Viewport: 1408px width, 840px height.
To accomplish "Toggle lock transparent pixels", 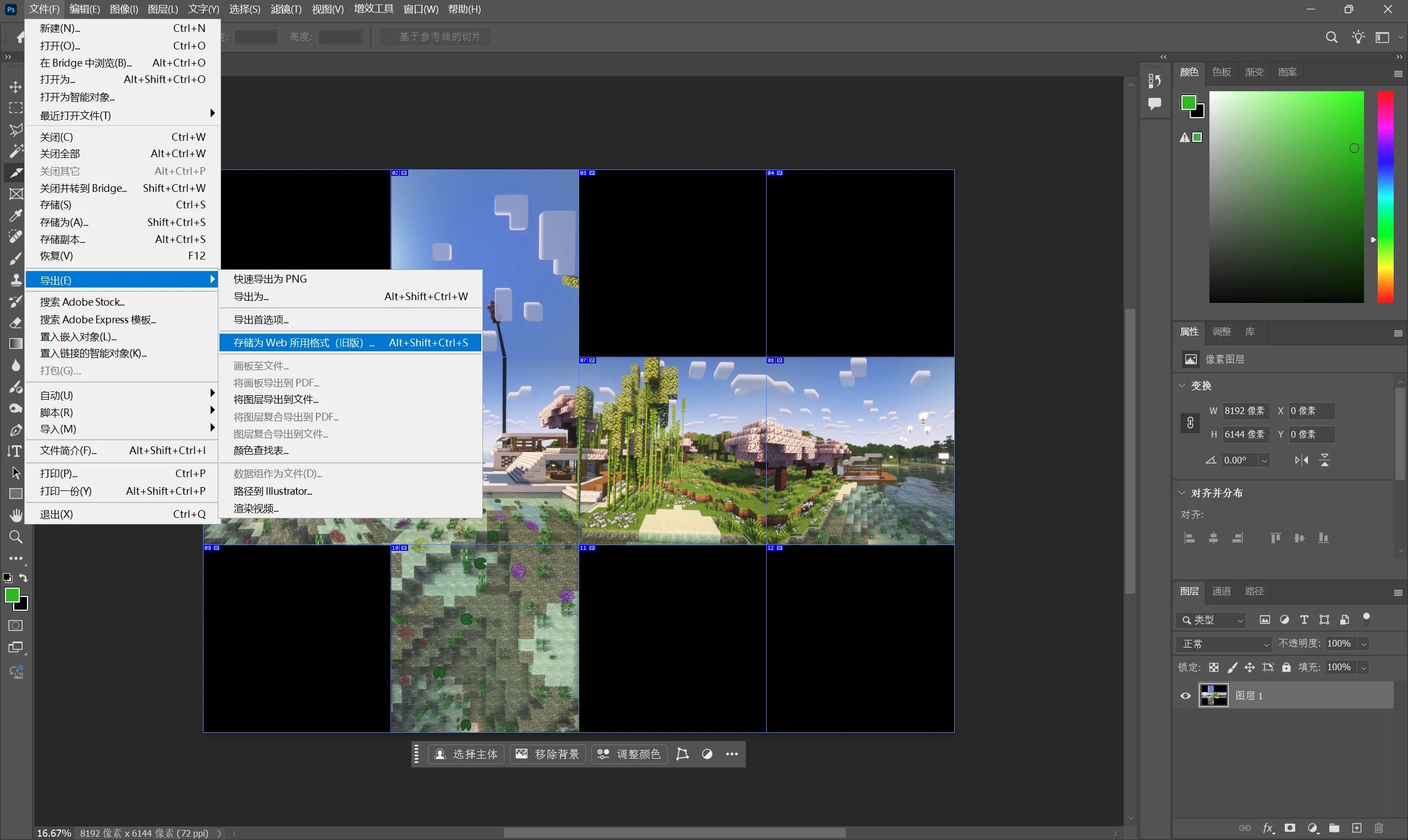I will click(1214, 667).
